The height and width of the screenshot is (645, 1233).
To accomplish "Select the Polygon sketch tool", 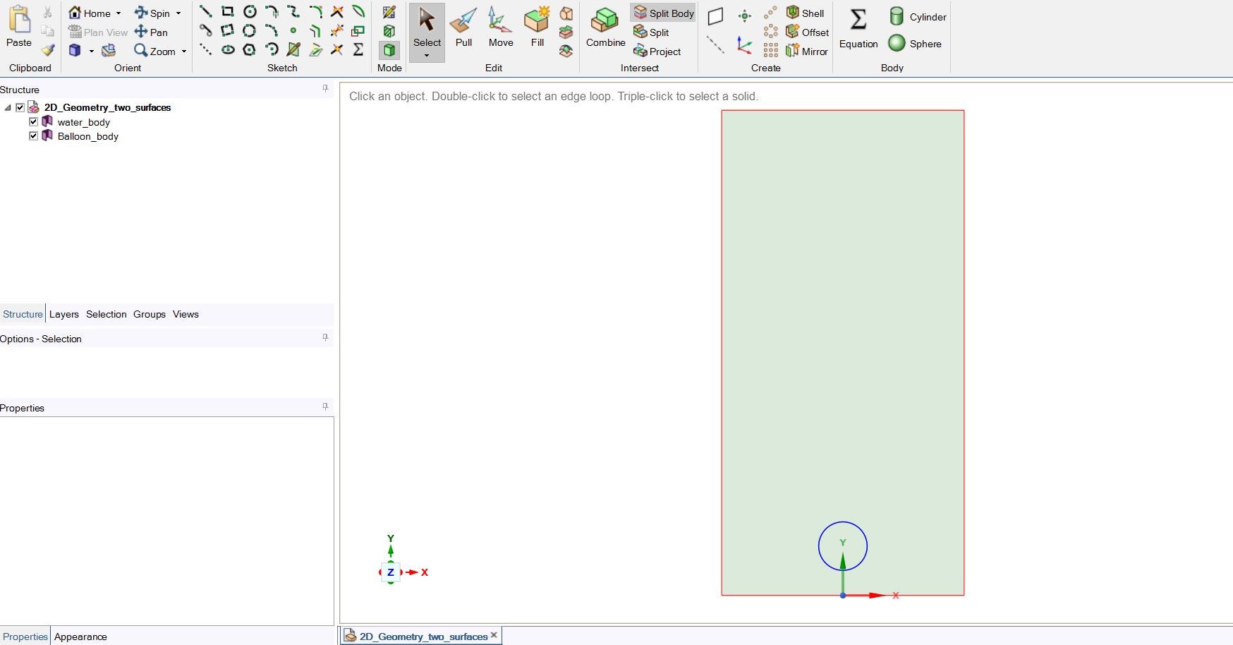I will coord(250,49).
